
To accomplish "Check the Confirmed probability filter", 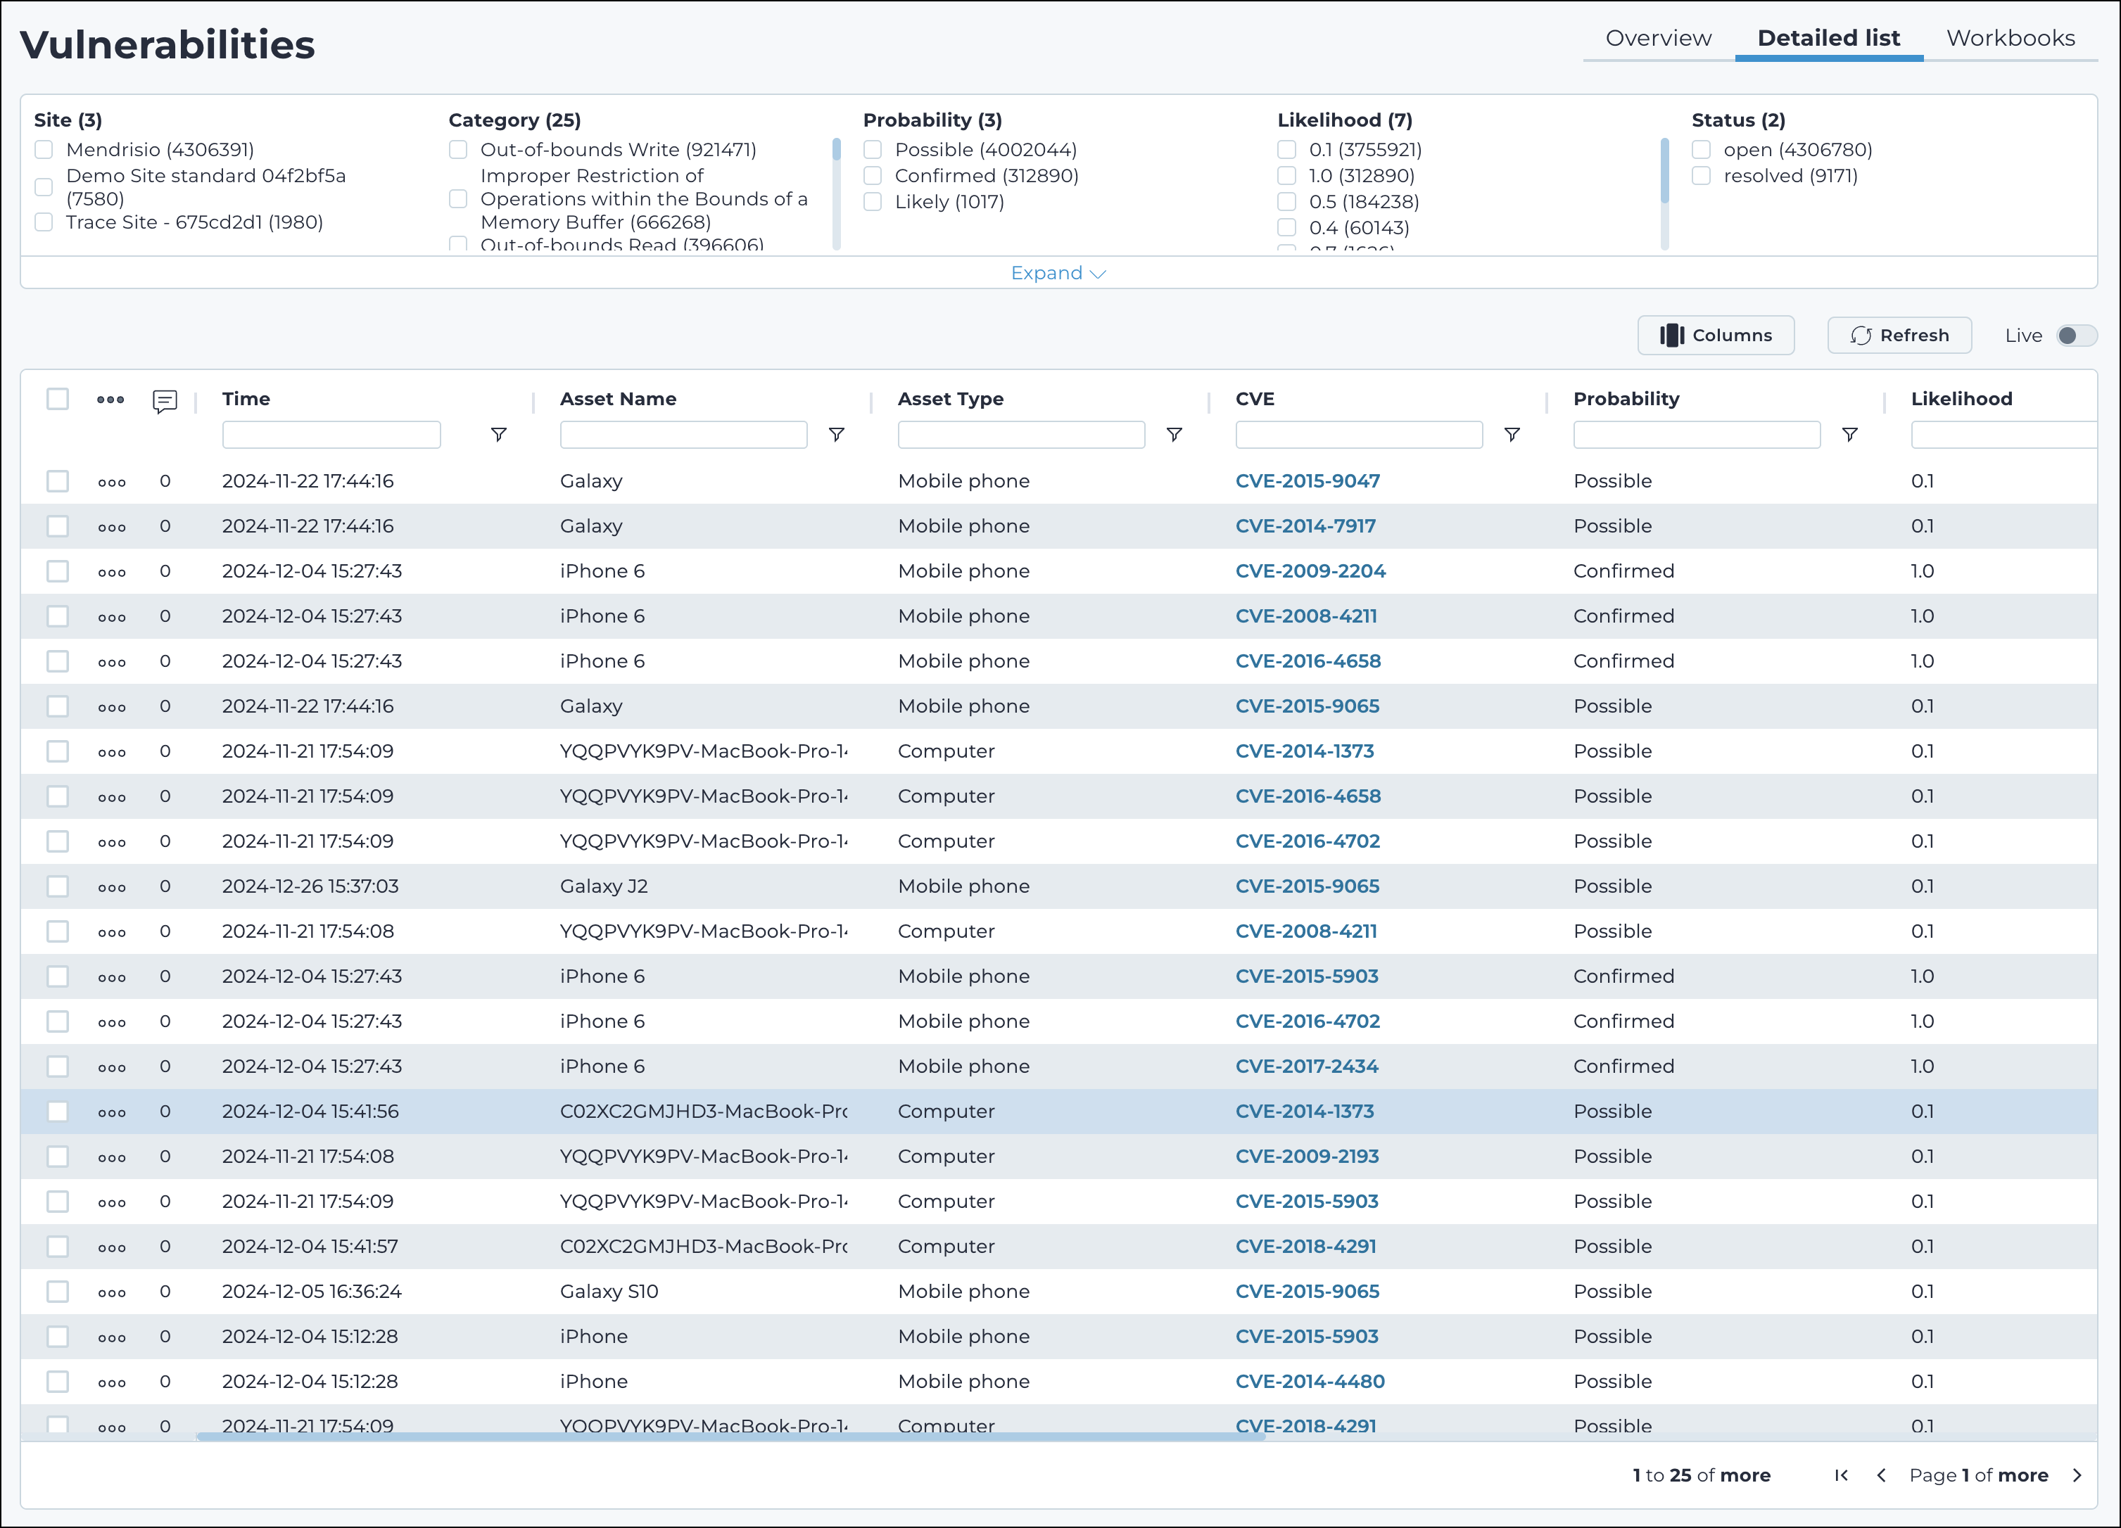I will tap(873, 176).
